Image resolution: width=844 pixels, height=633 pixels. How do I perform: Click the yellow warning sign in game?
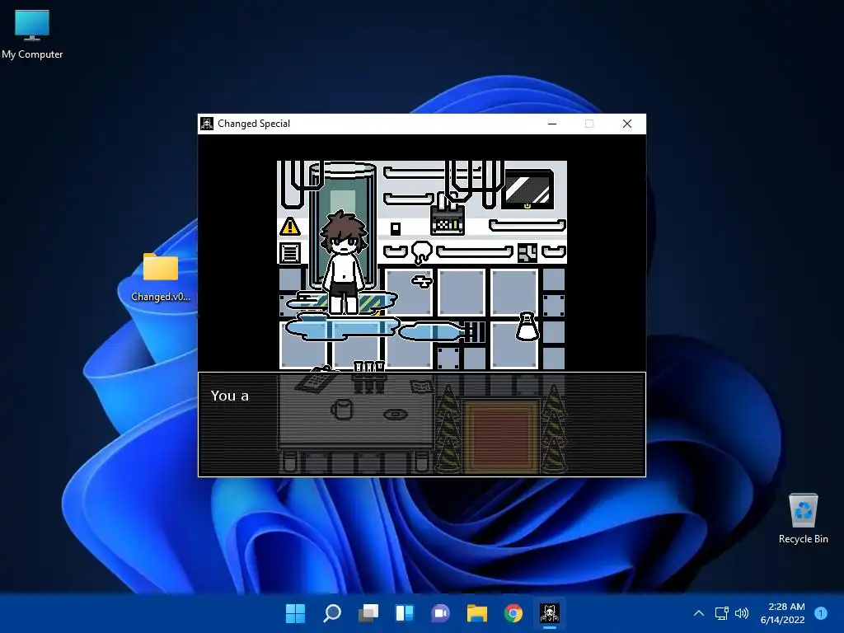pyautogui.click(x=289, y=227)
